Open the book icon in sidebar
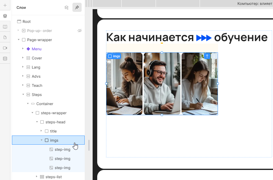Viewport: 273px width, 180px height. tap(5, 27)
